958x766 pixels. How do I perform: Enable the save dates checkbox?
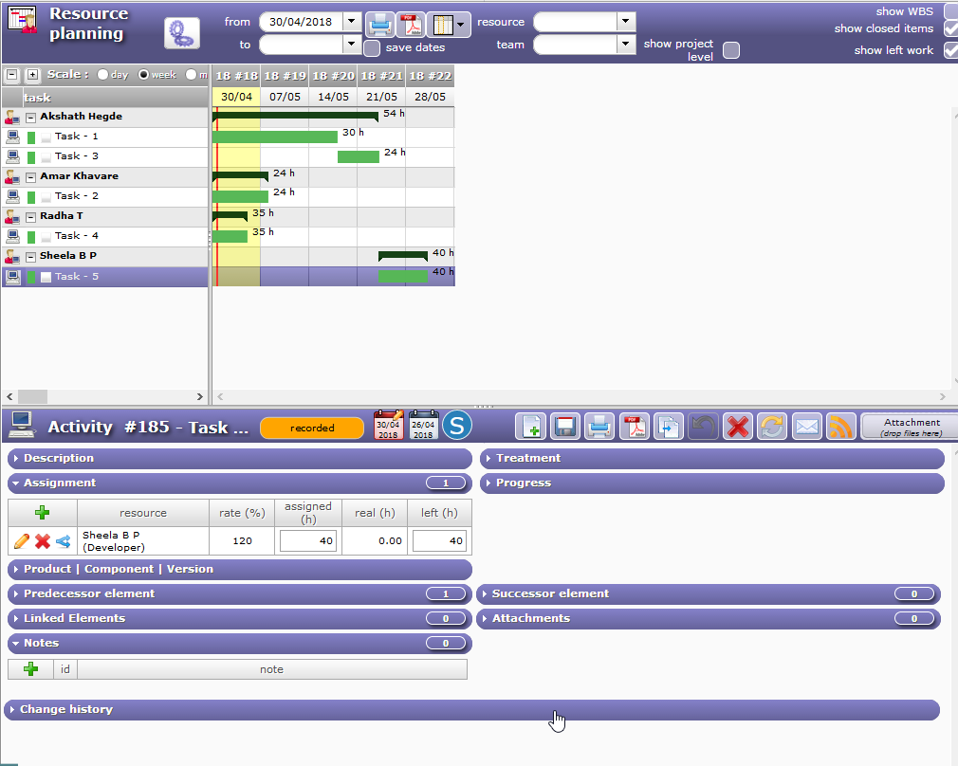click(373, 47)
